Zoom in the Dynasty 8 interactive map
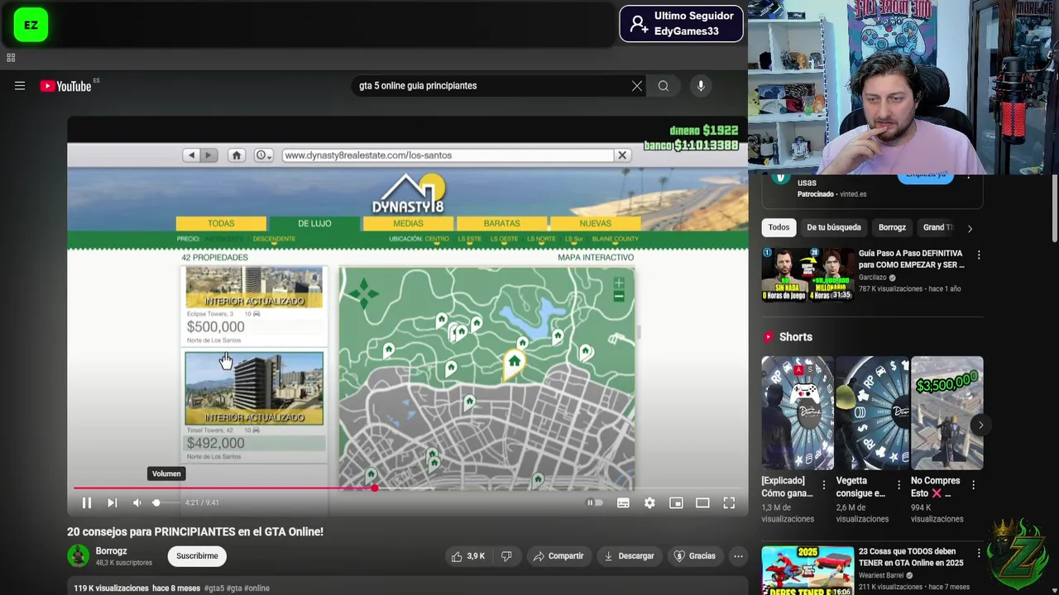Viewport: 1059px width, 595px height. pos(619,283)
